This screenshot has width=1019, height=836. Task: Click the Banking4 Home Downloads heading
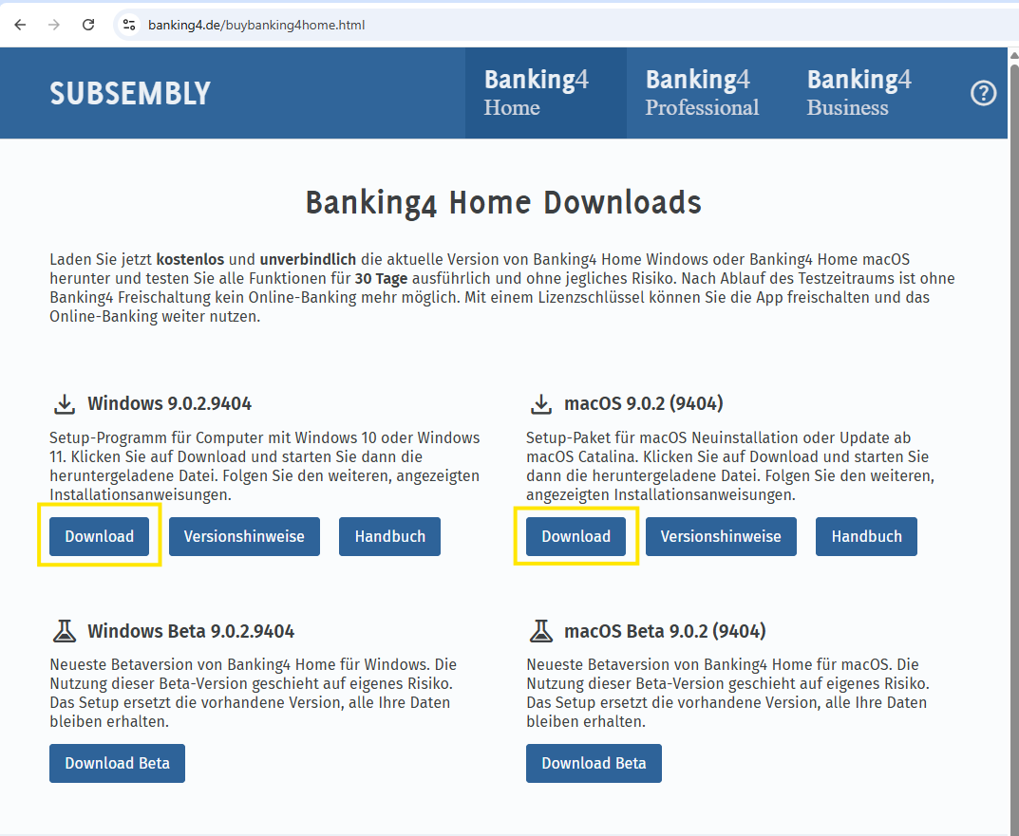[503, 202]
